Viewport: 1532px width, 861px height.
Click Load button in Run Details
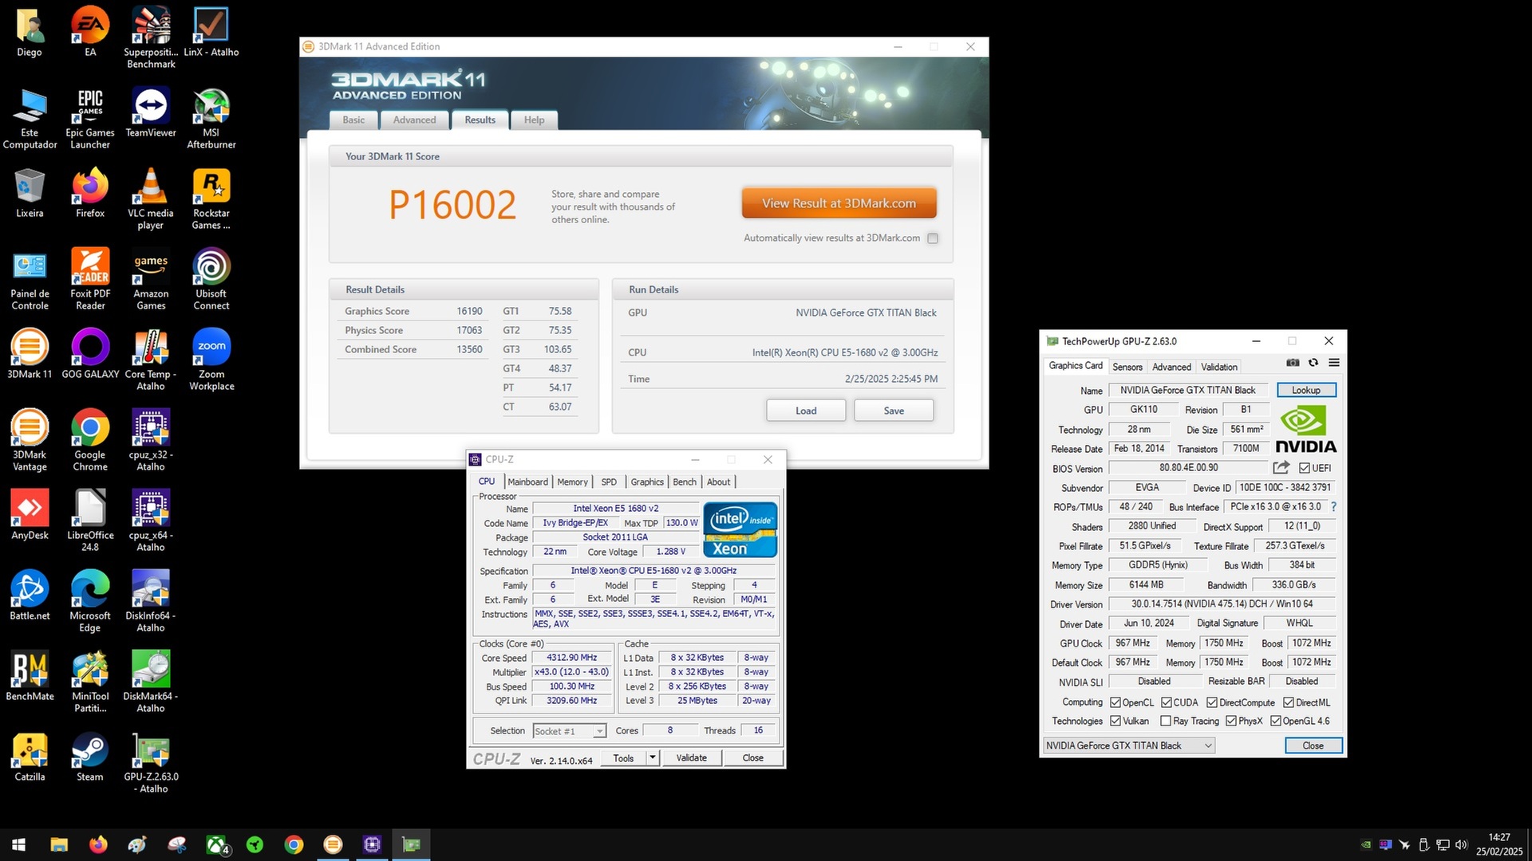pos(806,411)
